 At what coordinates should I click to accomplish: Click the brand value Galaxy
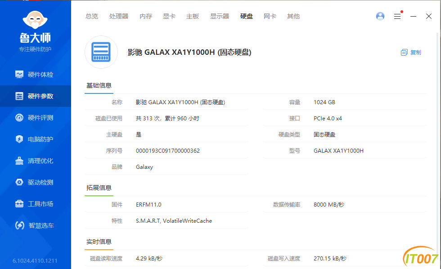click(144, 167)
